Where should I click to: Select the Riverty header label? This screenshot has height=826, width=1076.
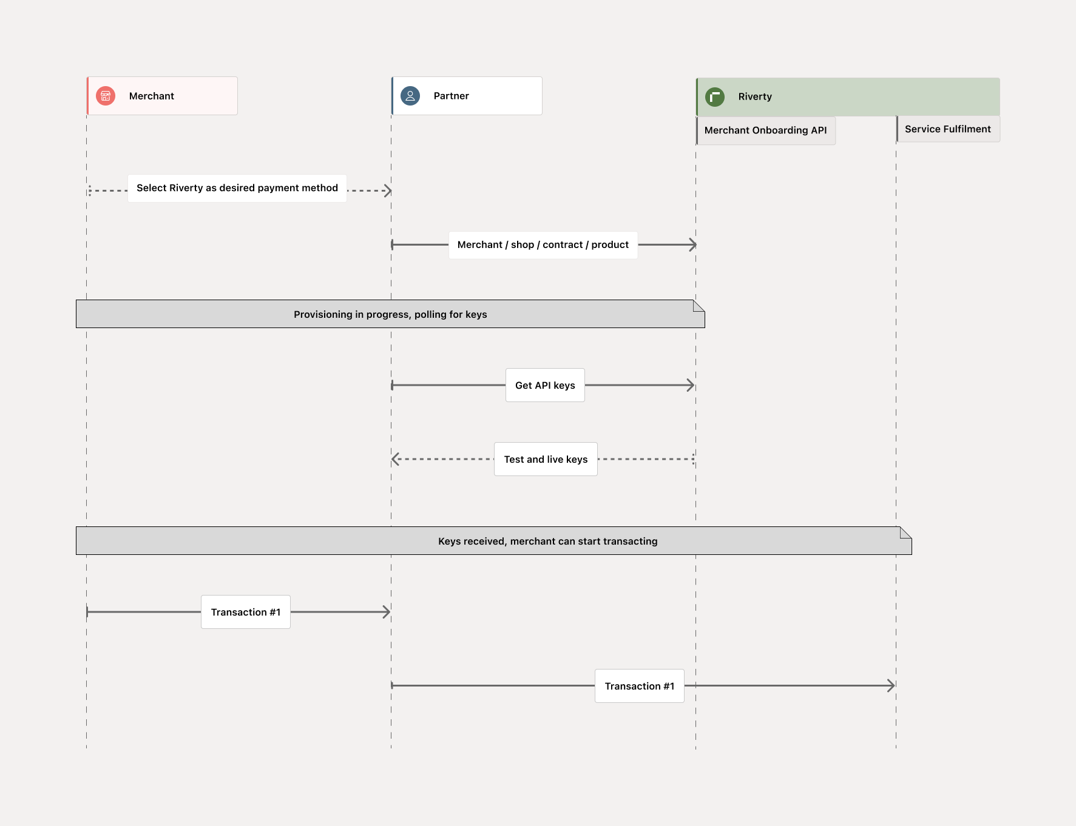click(x=755, y=96)
